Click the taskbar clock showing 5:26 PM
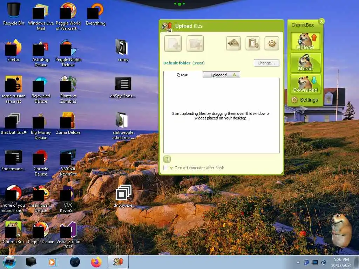 click(341, 262)
